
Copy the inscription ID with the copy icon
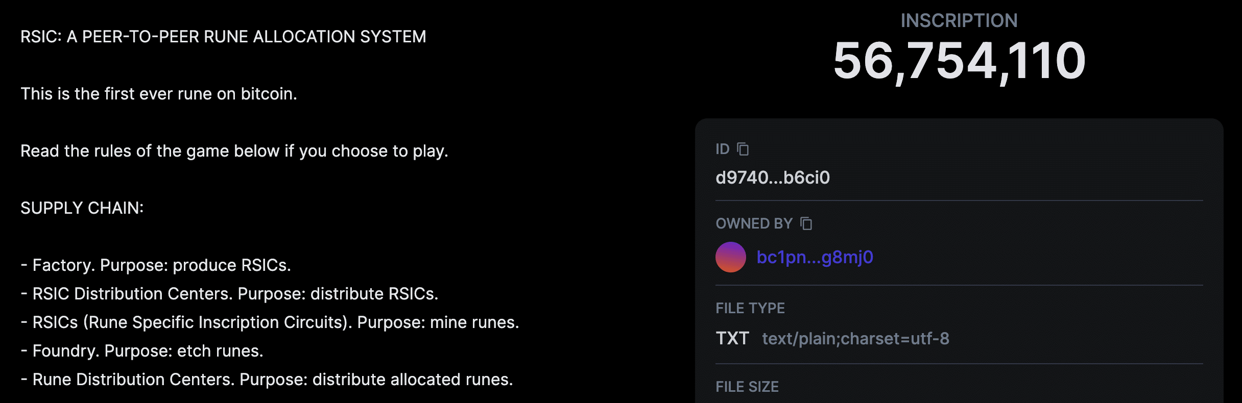tap(743, 149)
